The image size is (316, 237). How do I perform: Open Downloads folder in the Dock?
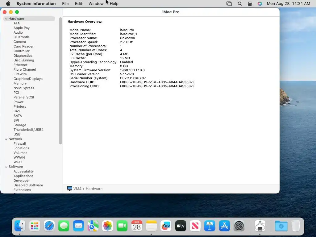click(x=281, y=226)
